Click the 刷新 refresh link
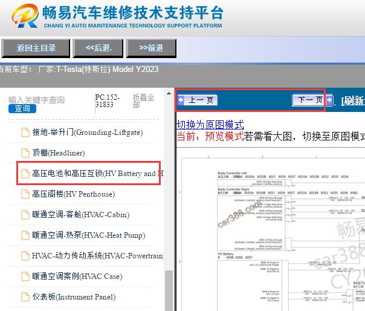Image resolution: width=365 pixels, height=311 pixels. pos(353,100)
